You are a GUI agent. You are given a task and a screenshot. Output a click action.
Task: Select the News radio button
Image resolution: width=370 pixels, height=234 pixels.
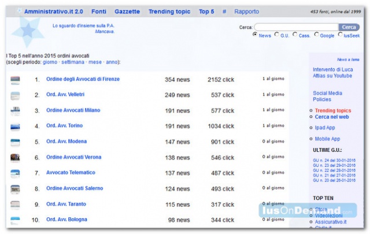click(255, 35)
